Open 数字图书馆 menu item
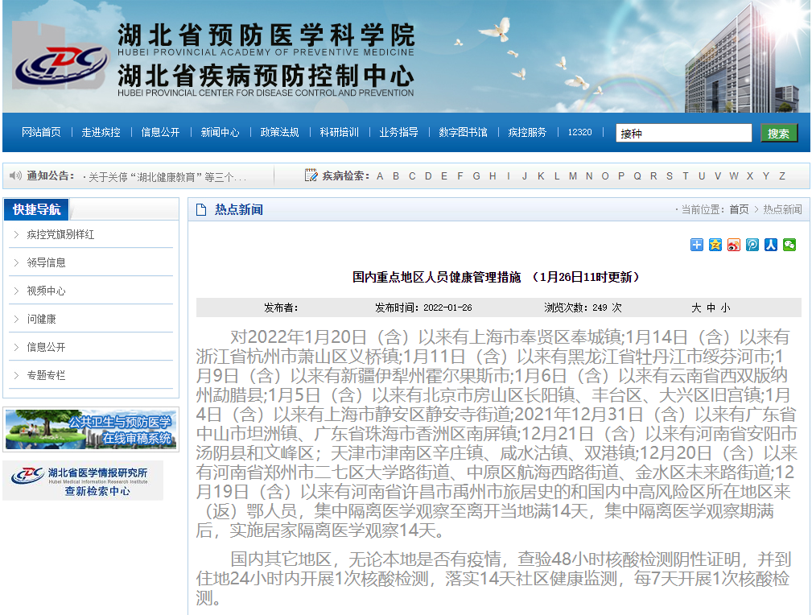 tap(463, 133)
